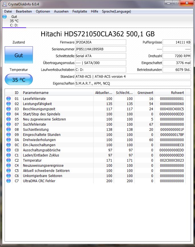Click status orb for Temperatur C2 row
The image size is (195, 247).
(9, 160)
